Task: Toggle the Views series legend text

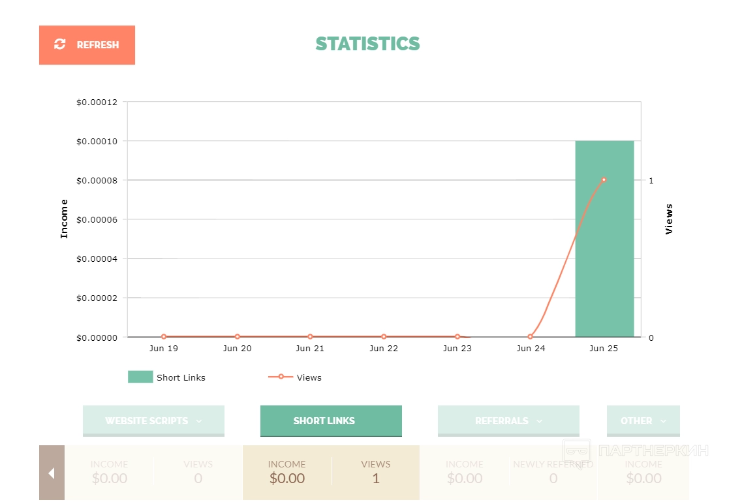Action: coord(309,377)
